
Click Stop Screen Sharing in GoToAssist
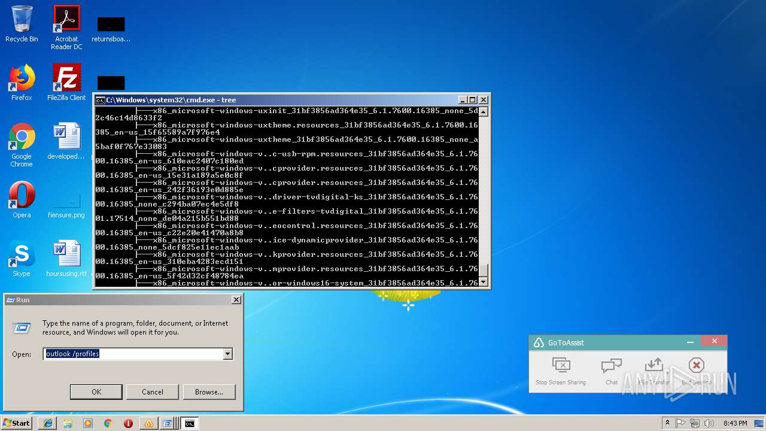click(561, 371)
